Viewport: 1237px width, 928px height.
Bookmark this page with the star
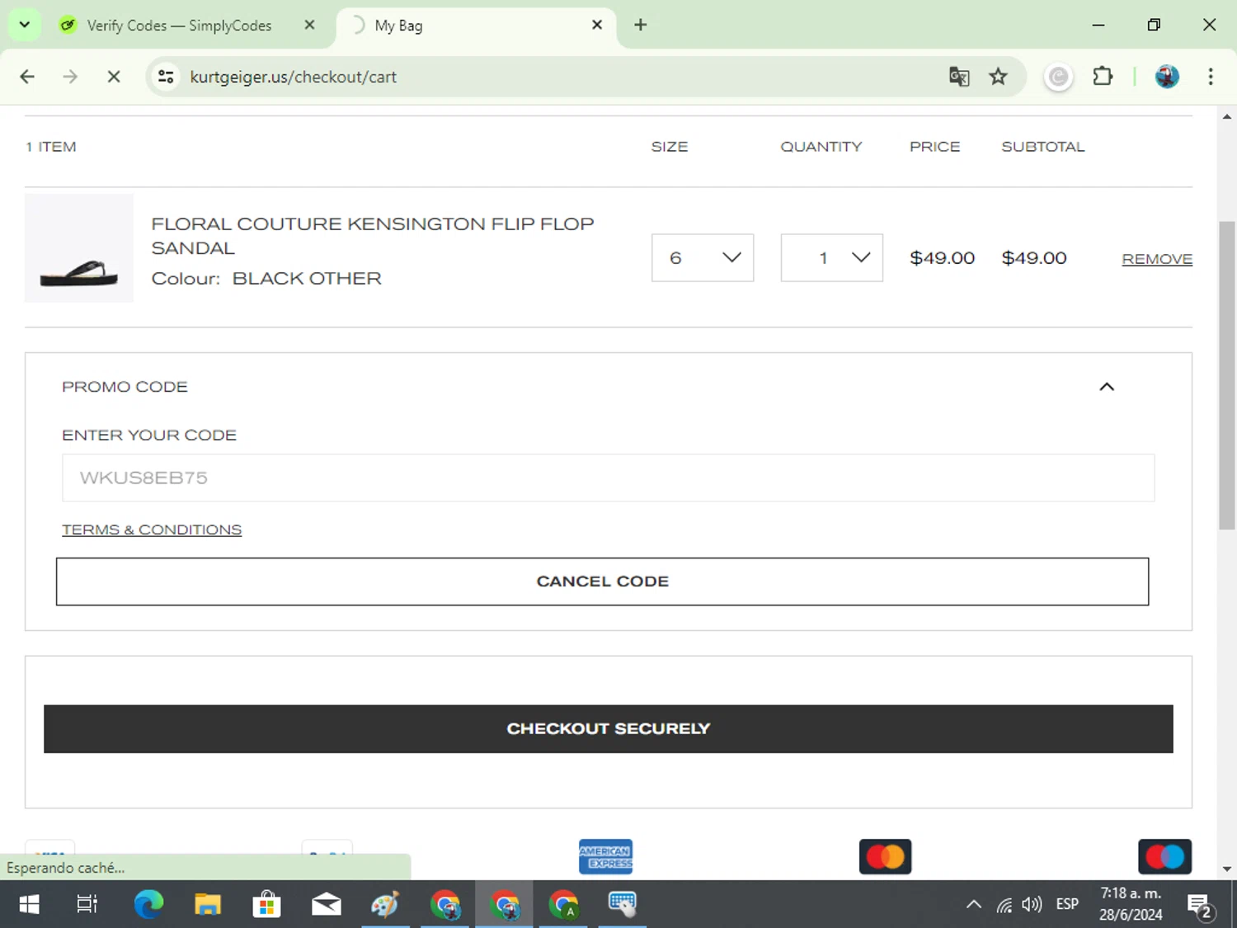[998, 77]
